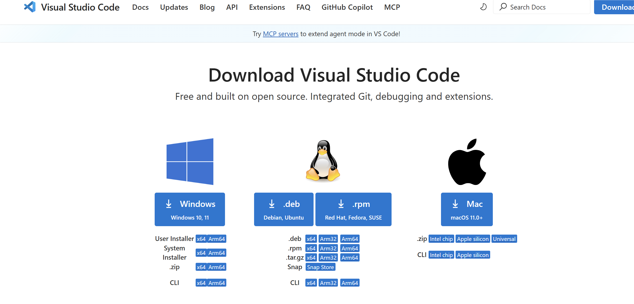Image resolution: width=634 pixels, height=304 pixels.
Task: Click the download arrow on the Windows button
Action: click(x=168, y=204)
